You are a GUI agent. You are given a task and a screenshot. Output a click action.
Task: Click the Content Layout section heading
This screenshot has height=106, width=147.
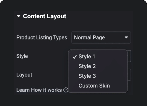point(44,16)
